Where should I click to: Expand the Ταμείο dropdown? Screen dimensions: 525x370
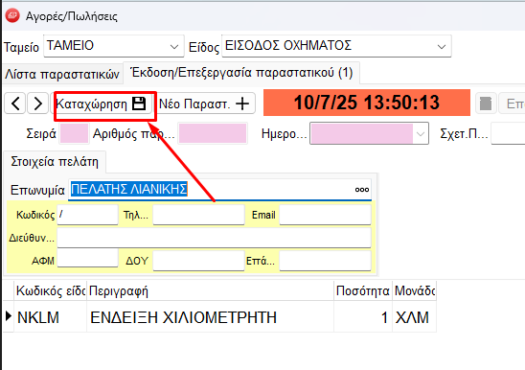pyautogui.click(x=174, y=46)
